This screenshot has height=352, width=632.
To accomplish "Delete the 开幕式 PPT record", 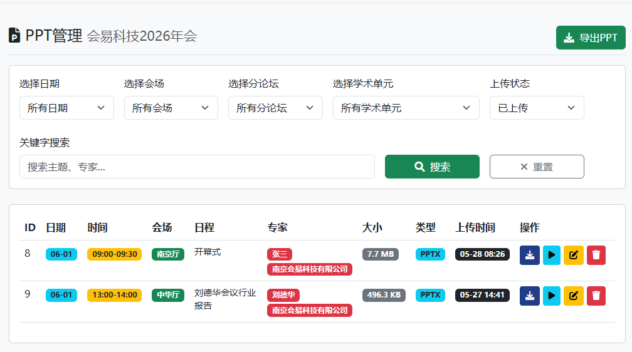I will pyautogui.click(x=596, y=255).
